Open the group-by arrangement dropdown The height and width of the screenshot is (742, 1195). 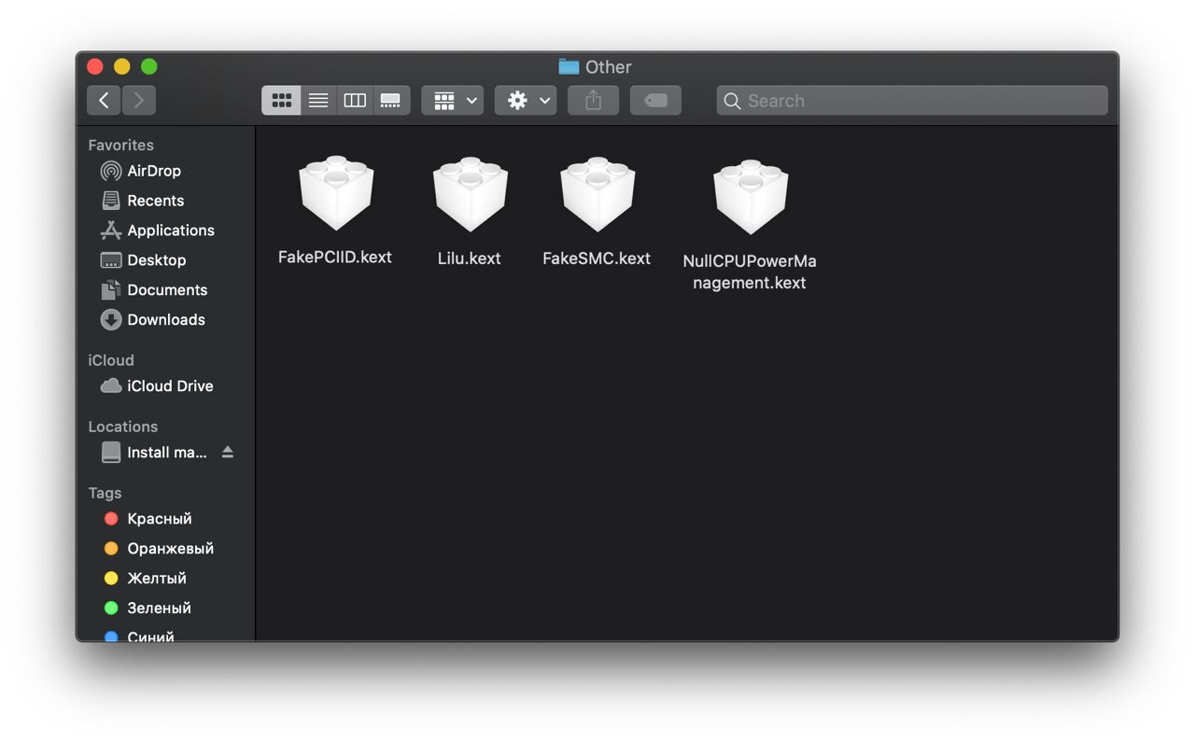453,100
